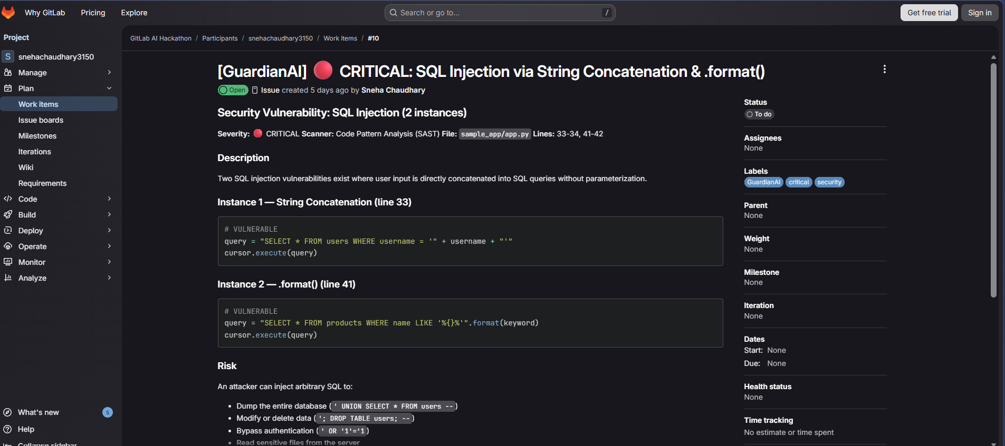Click the Deploy icon in sidebar

click(x=8, y=230)
